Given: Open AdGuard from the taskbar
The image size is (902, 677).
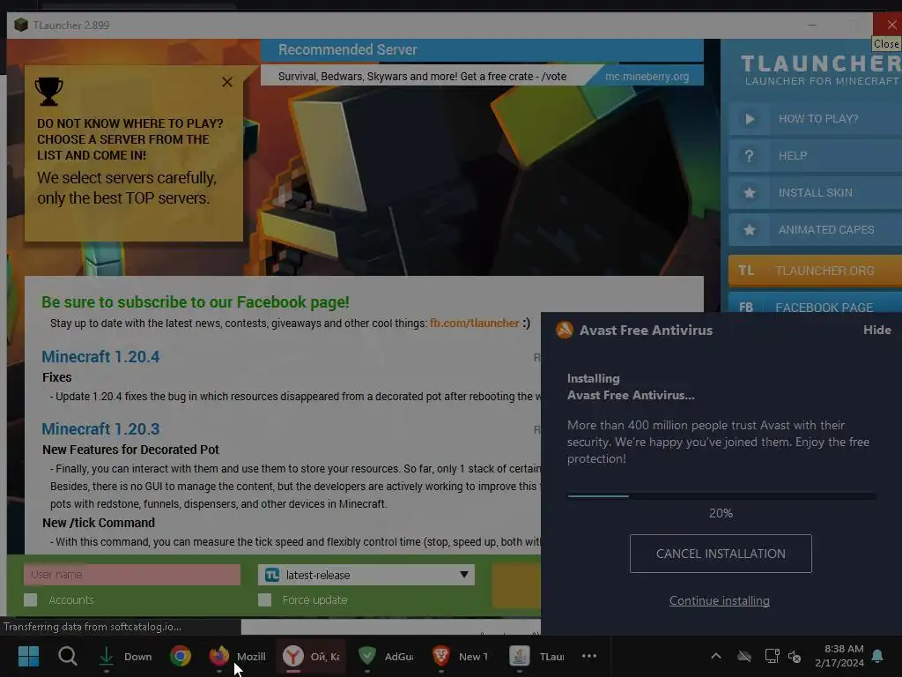Looking at the screenshot, I should click(x=386, y=656).
